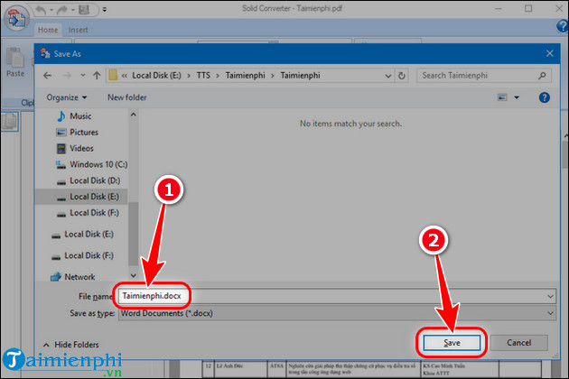Click the navigation pane scroll up arrow
569x379 pixels.
[133, 115]
